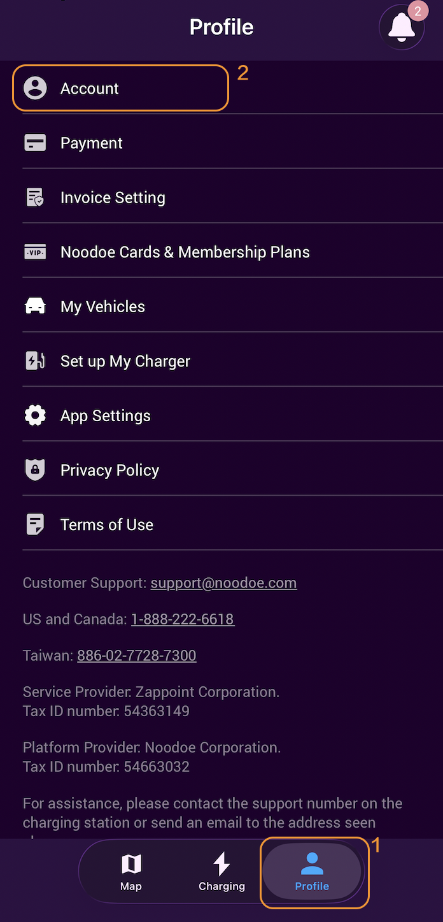Go to My Vehicles menu entry
443x922 pixels.
click(102, 306)
